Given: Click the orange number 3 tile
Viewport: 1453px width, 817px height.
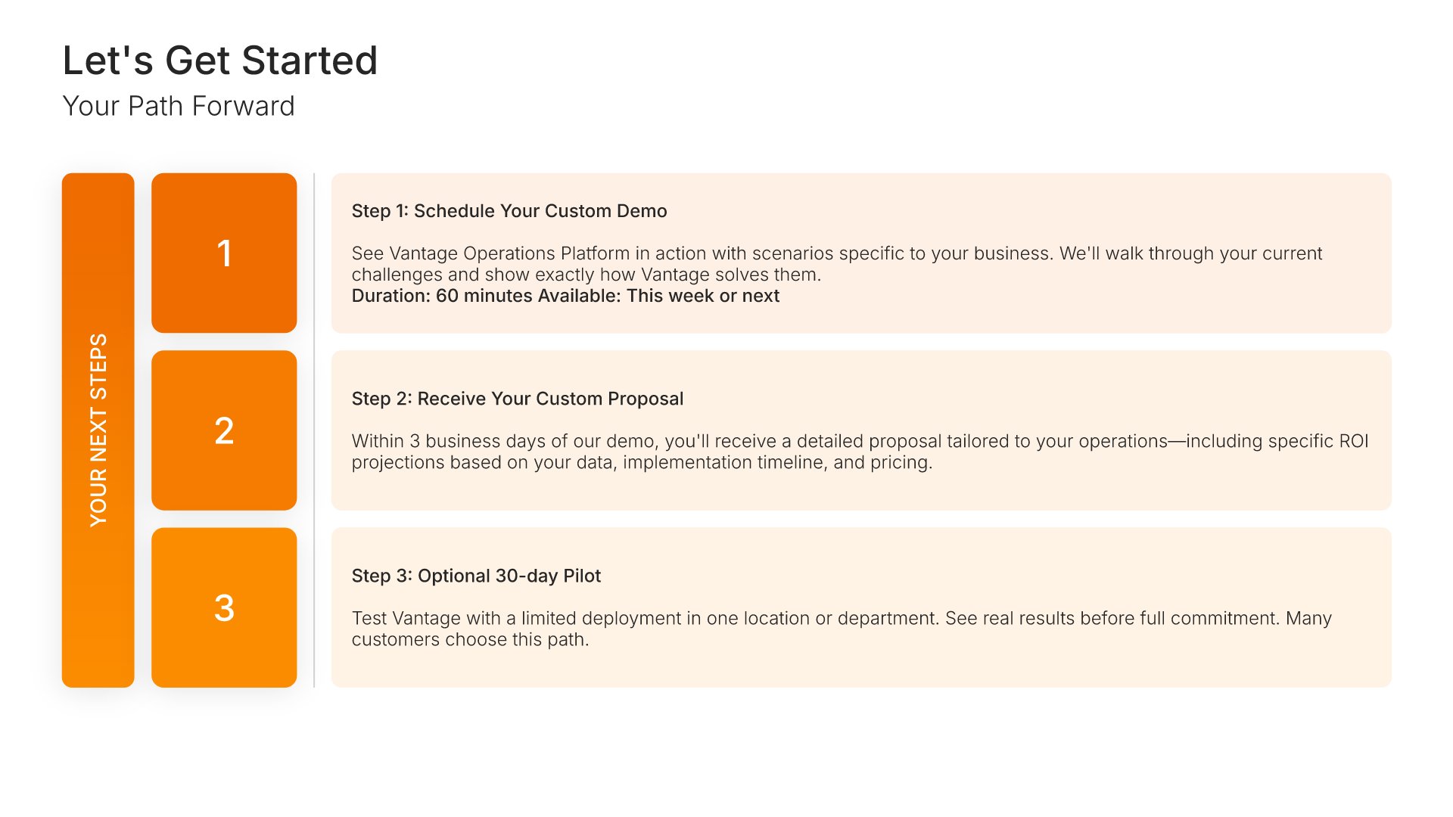Looking at the screenshot, I should [224, 607].
